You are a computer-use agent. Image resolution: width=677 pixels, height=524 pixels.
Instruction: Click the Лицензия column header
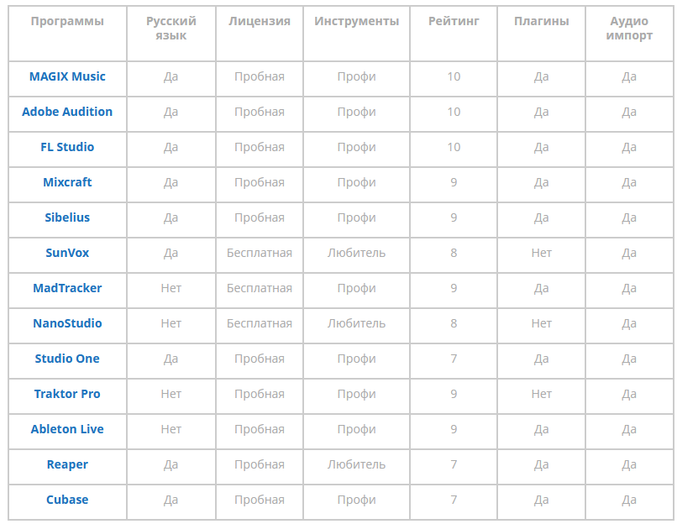click(260, 21)
